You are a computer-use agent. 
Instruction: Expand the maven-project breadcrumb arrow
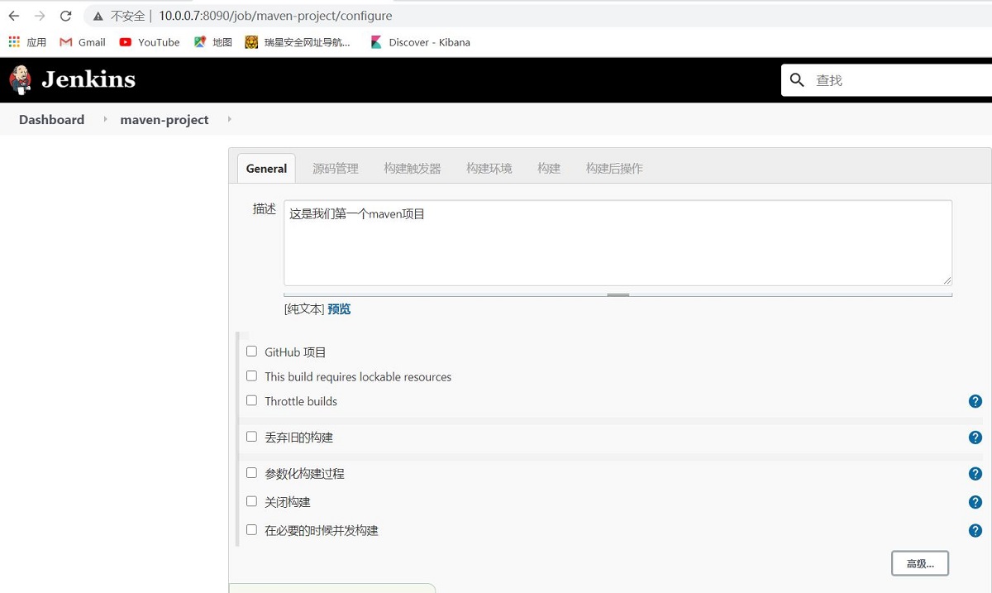click(x=229, y=119)
